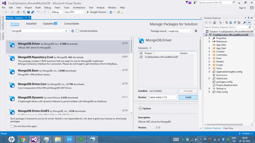
Task: Click Solution Explorer Collapse All icon
Action: pos(235,23)
